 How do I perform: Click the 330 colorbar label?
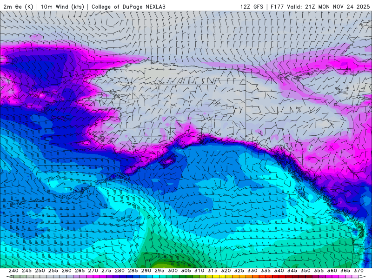click(x=252, y=271)
